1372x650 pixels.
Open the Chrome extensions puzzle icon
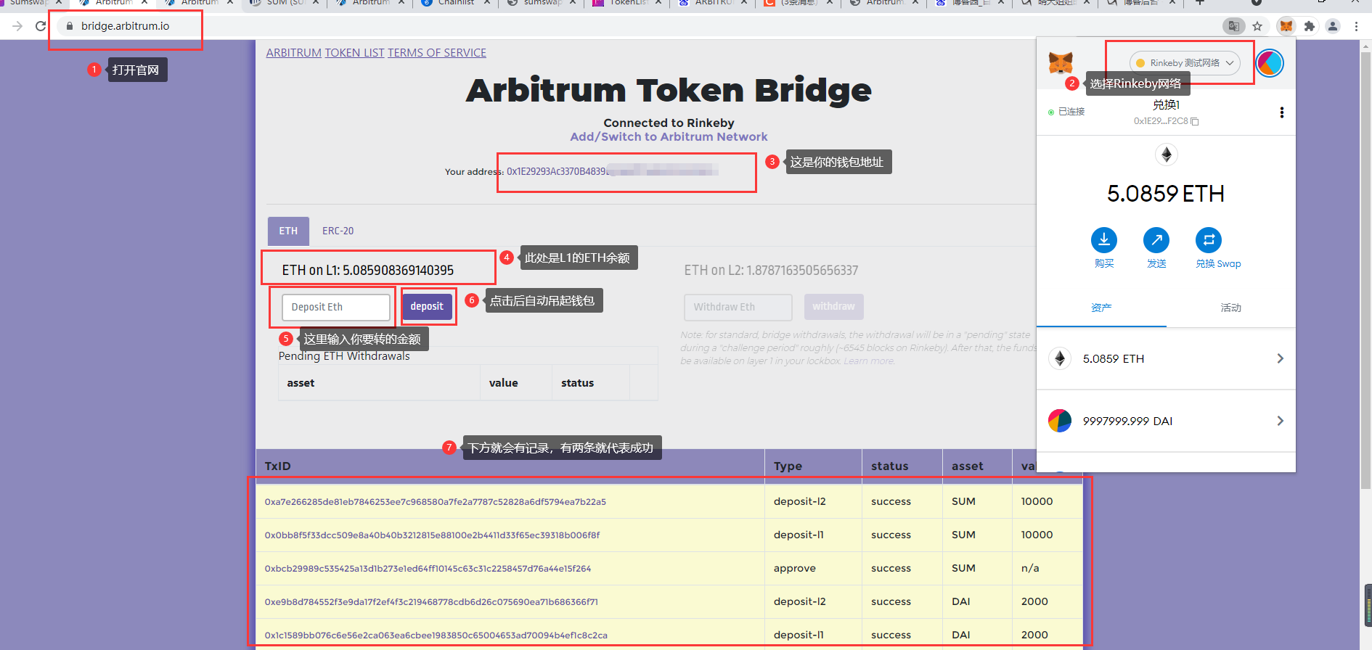[x=1310, y=26]
